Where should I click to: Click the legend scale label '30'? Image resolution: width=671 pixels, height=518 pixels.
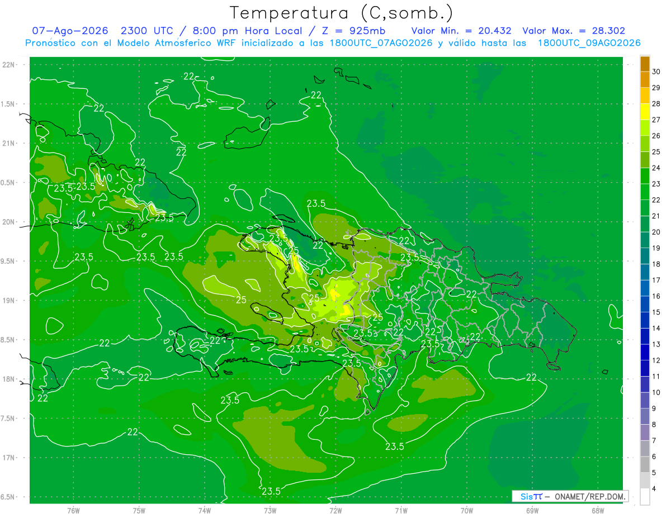click(x=656, y=72)
